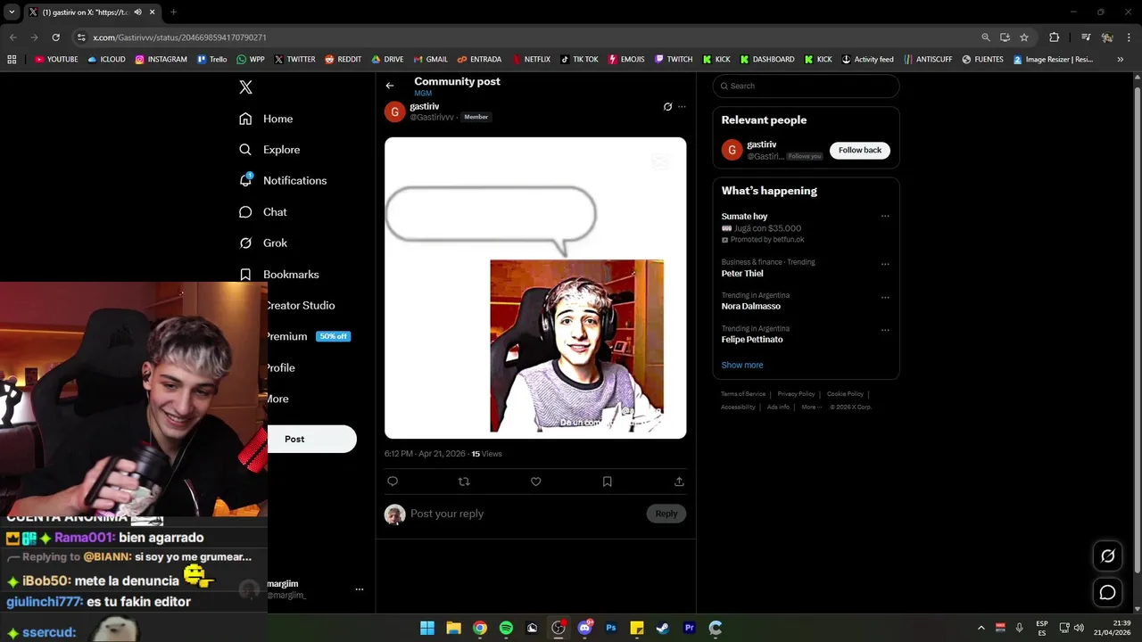
Task: Open the REDDIT bookmark
Action: pyautogui.click(x=343, y=60)
